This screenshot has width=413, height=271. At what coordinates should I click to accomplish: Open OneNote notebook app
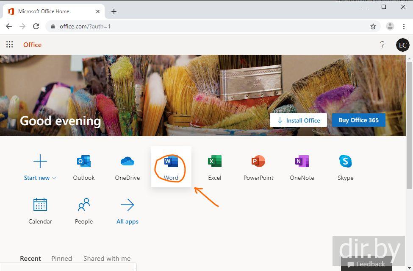coord(302,168)
